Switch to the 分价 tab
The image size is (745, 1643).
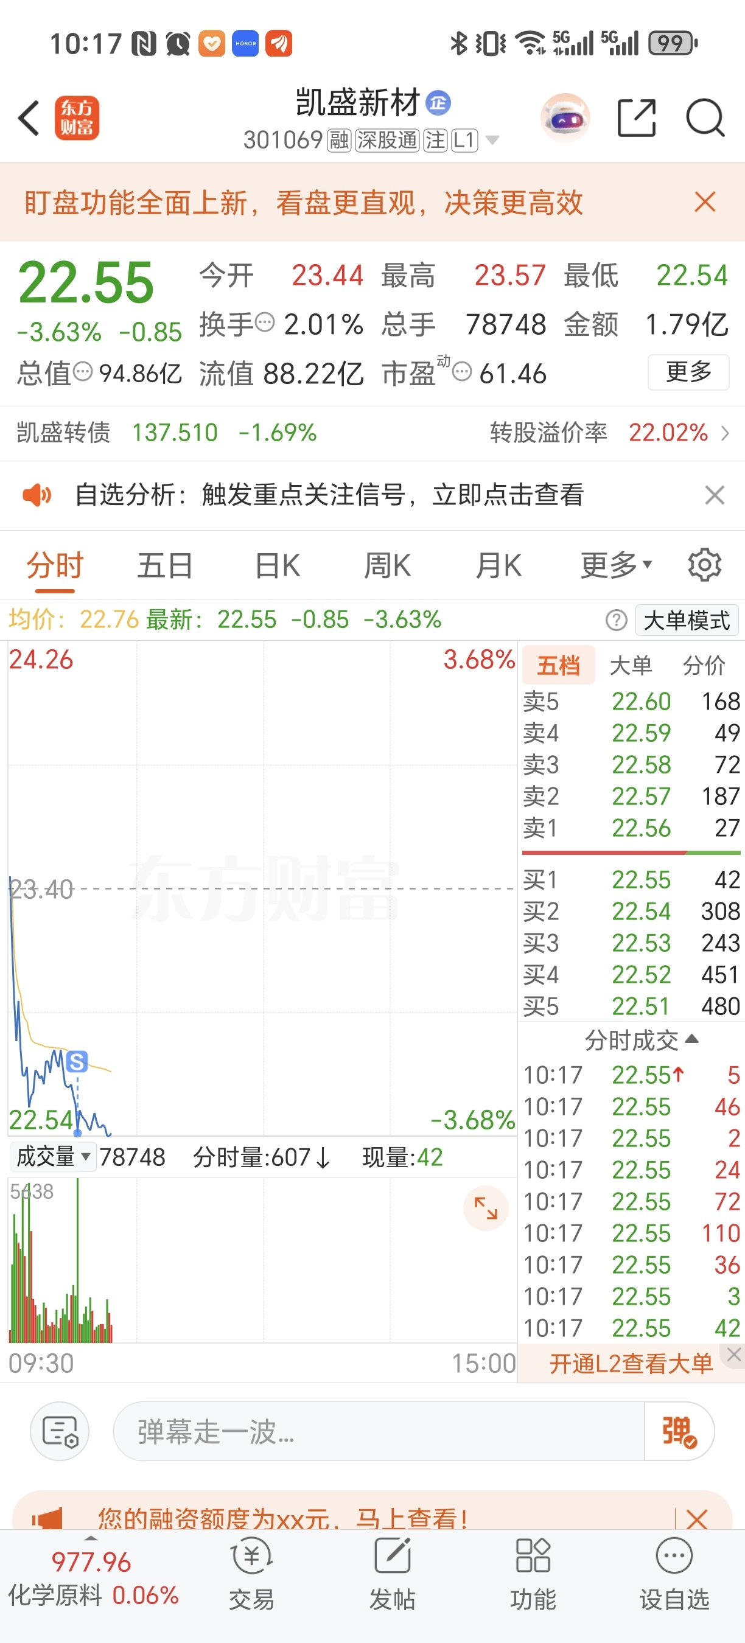(704, 665)
